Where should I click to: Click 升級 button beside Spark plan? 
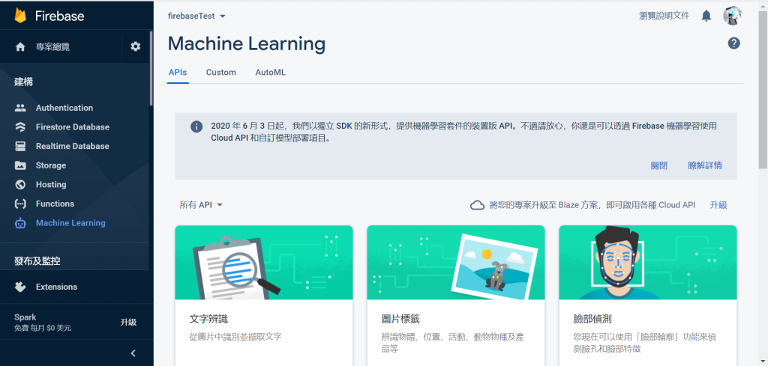tap(128, 322)
